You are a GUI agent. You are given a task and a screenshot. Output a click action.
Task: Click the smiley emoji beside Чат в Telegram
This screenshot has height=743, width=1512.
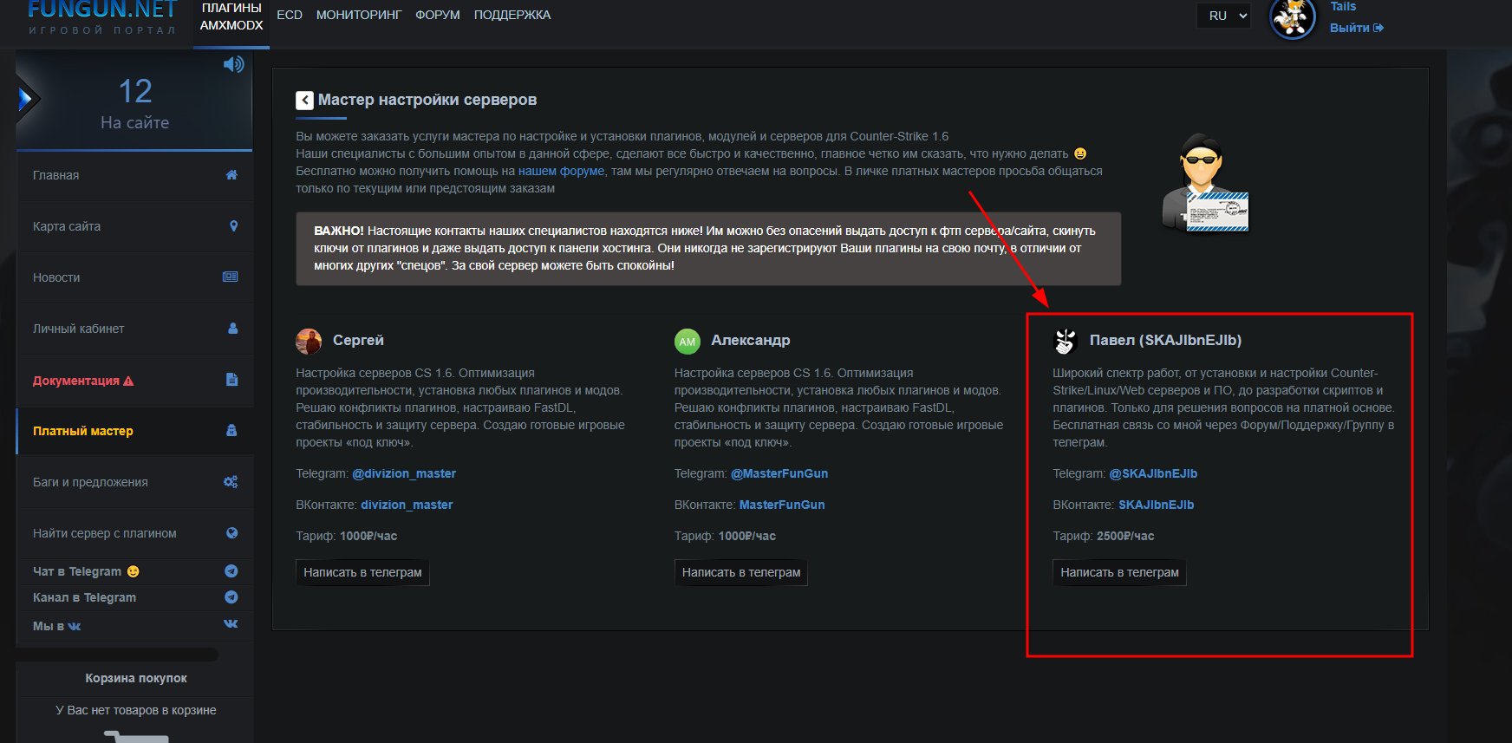133,571
